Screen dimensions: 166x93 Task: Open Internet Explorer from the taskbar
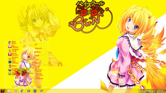pos(29,91)
